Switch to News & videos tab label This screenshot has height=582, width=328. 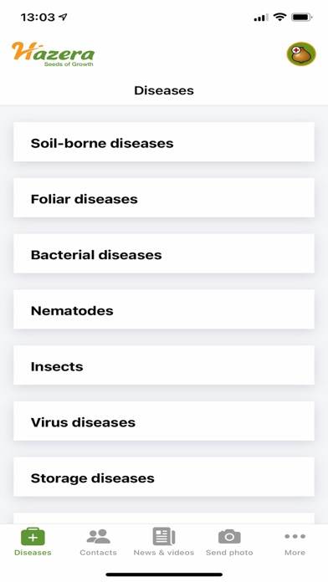point(164,553)
